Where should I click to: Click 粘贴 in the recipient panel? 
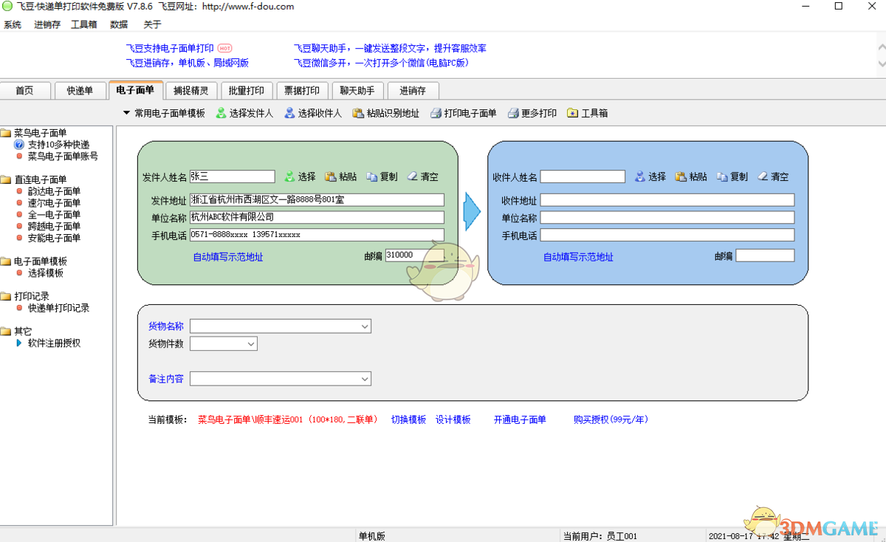click(x=681, y=177)
